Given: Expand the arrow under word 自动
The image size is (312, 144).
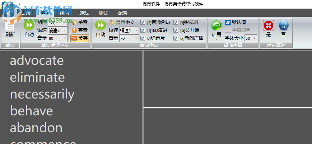Looking at the screenshot, I should [x=29, y=39].
